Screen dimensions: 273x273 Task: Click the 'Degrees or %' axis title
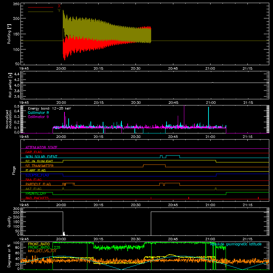(9, 256)
